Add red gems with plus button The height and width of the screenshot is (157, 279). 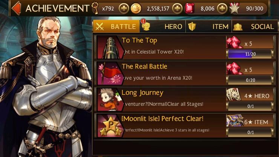(x=222, y=8)
